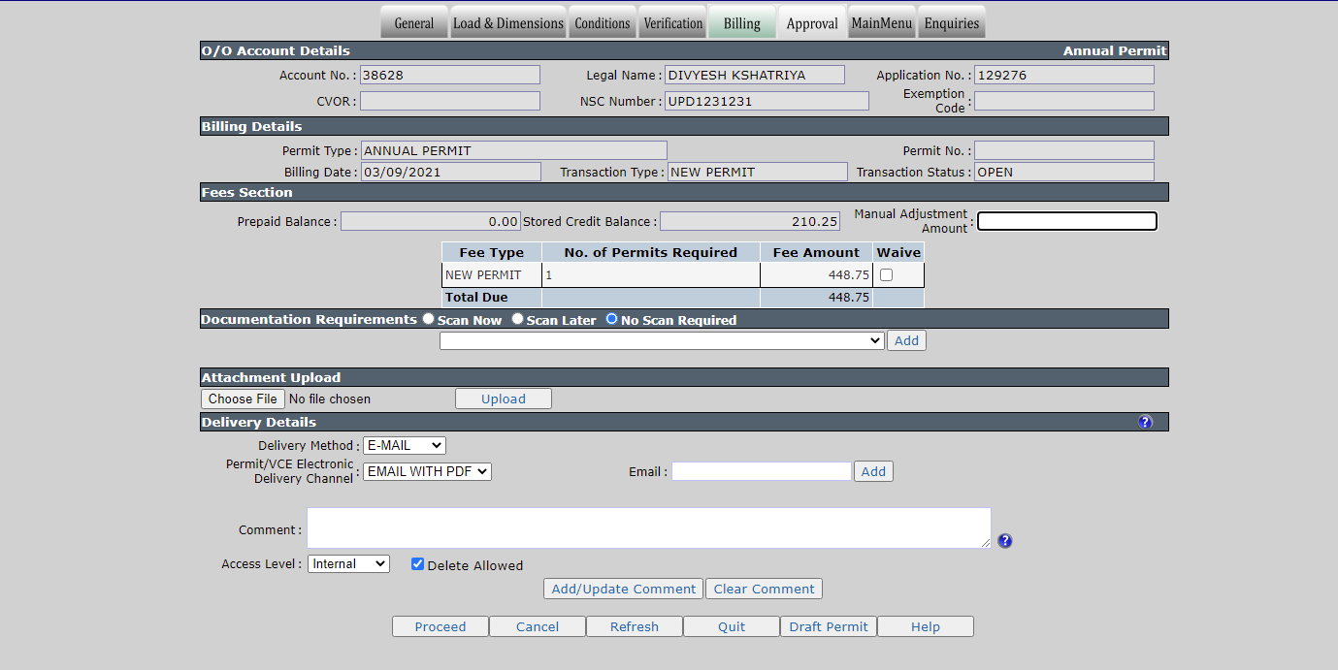
Task: Tick the Waive checkbox for New Permit
Action: point(886,275)
